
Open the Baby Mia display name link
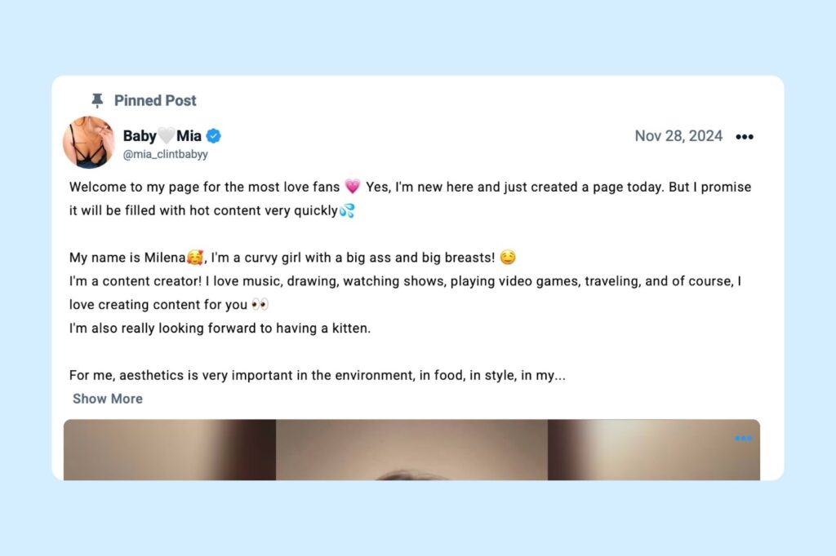[162, 135]
